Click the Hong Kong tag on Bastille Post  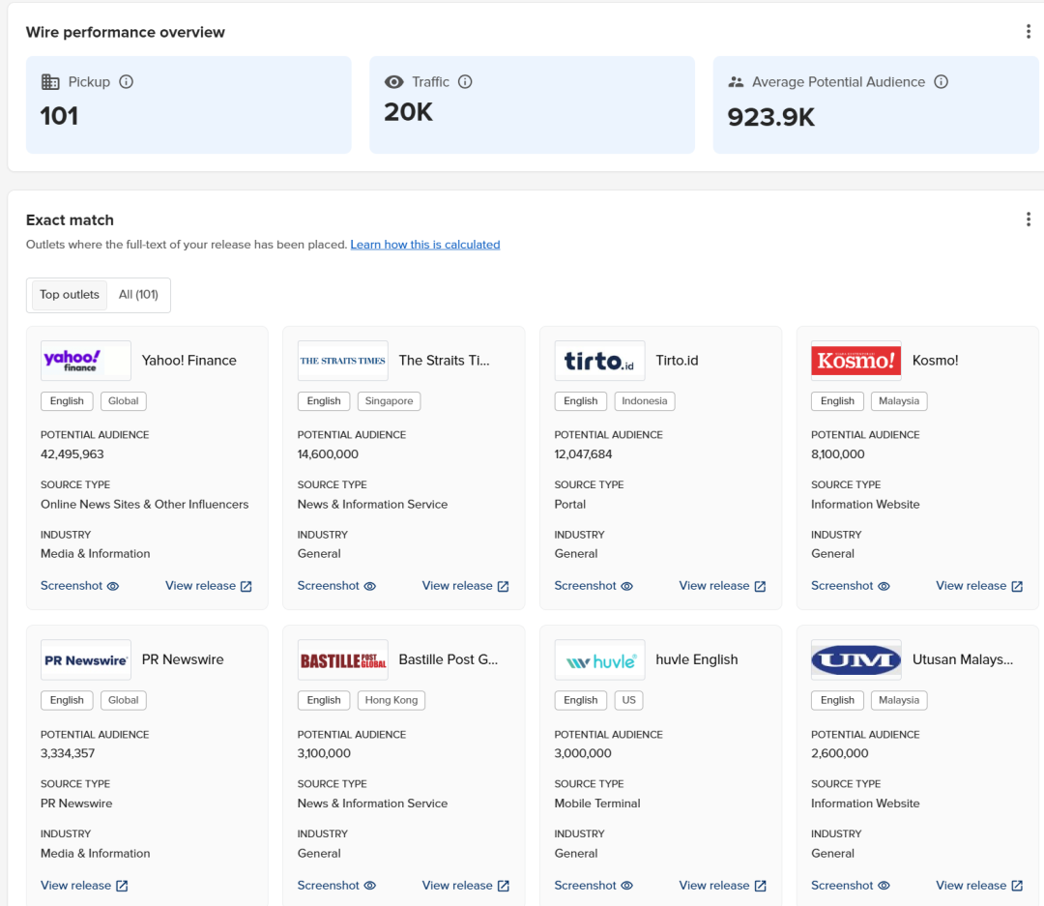391,700
